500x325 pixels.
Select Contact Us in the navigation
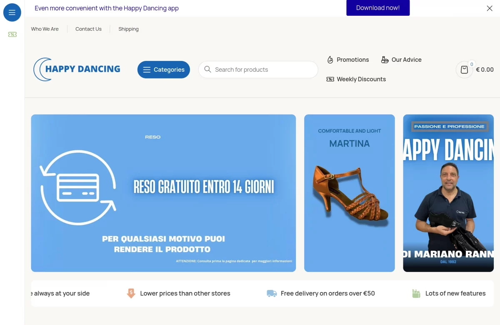pos(88,29)
